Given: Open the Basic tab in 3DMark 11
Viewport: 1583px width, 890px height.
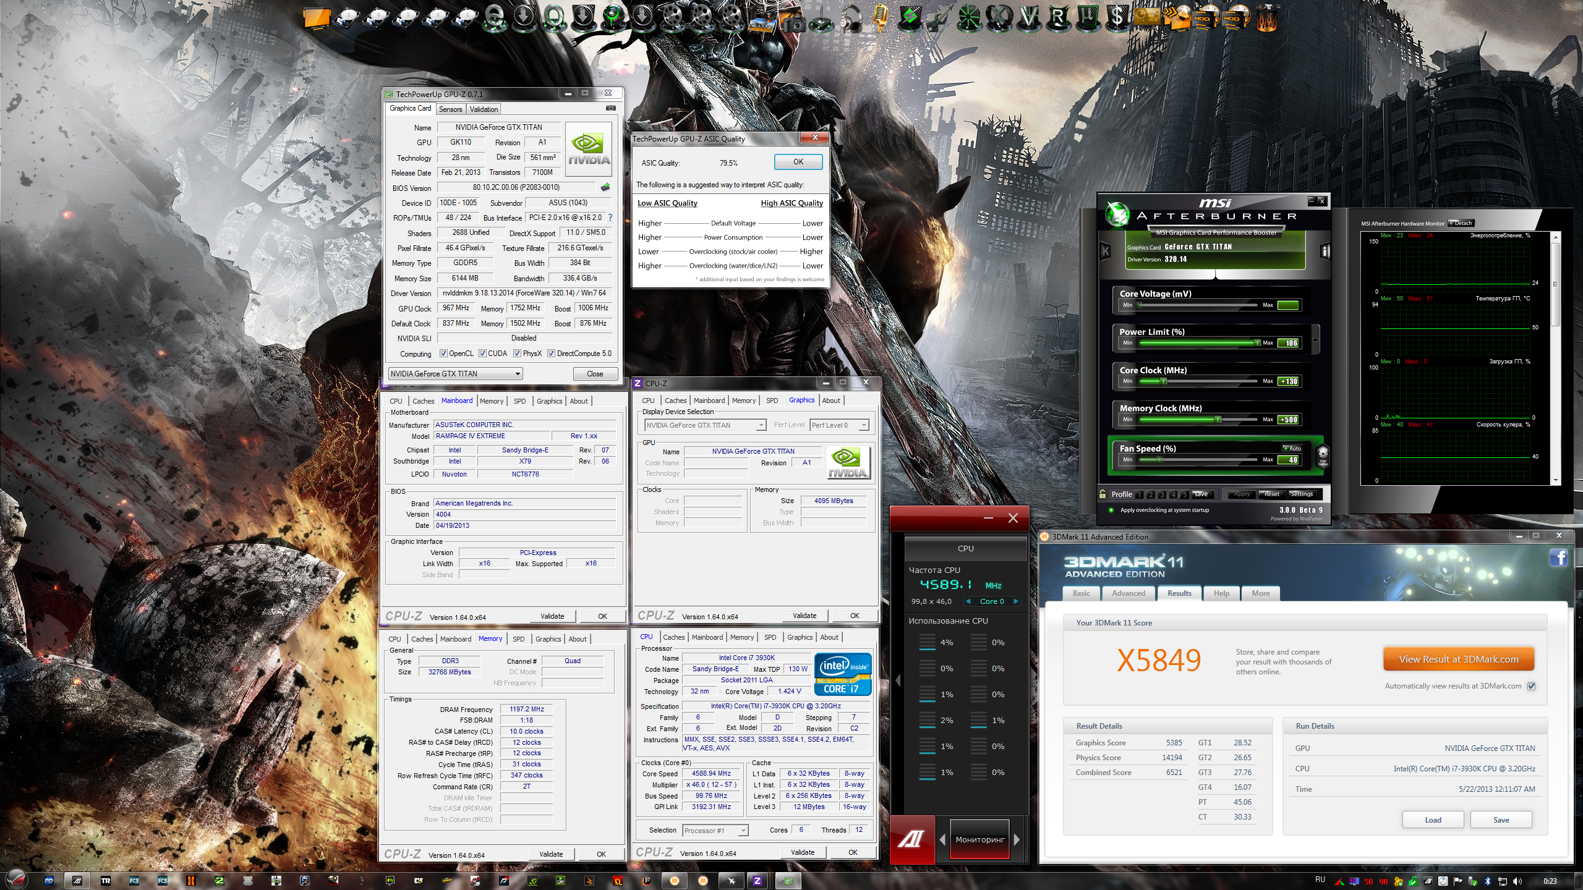Looking at the screenshot, I should tap(1081, 593).
